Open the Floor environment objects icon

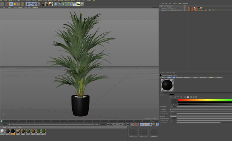pyautogui.click(x=74, y=4)
